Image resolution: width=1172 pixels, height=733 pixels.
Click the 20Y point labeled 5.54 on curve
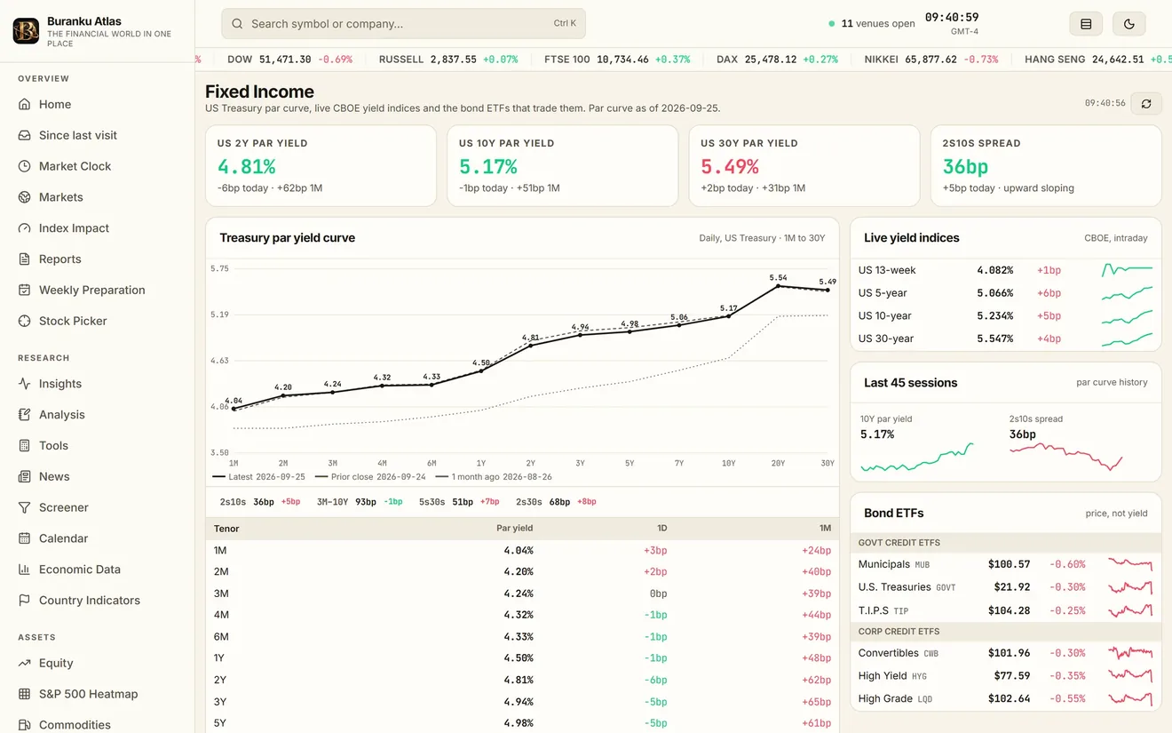tap(778, 285)
